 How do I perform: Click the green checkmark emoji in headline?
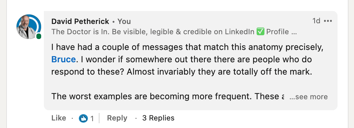click(x=260, y=32)
